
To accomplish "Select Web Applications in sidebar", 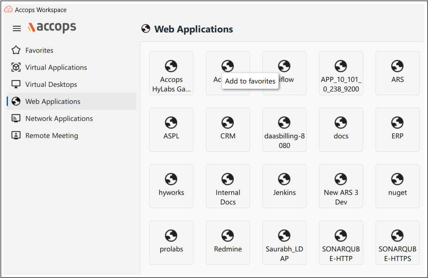I will click(x=72, y=101).
